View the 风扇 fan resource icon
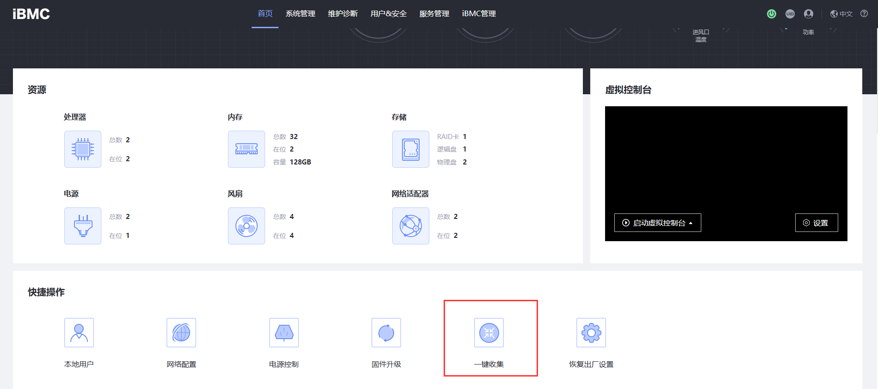 point(247,226)
